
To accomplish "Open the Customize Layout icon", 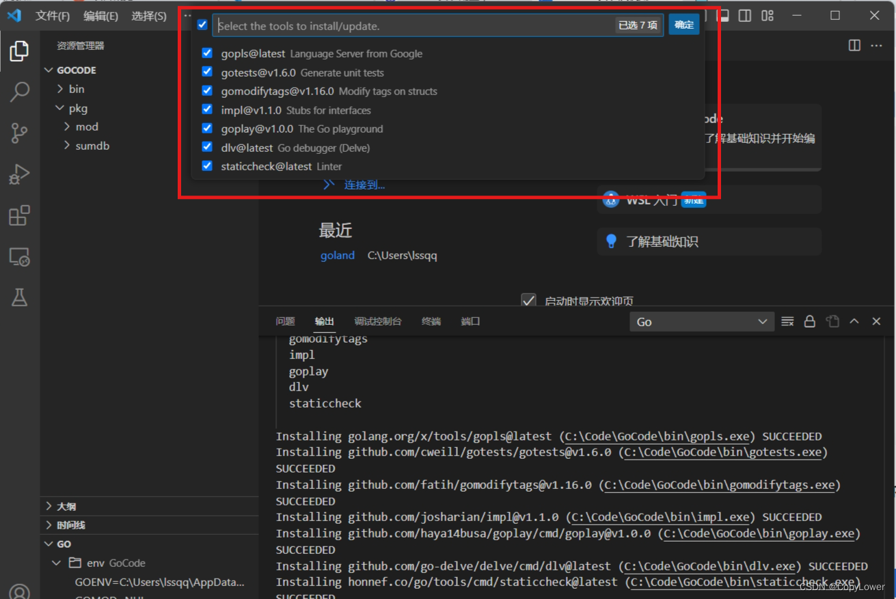I will click(x=768, y=15).
